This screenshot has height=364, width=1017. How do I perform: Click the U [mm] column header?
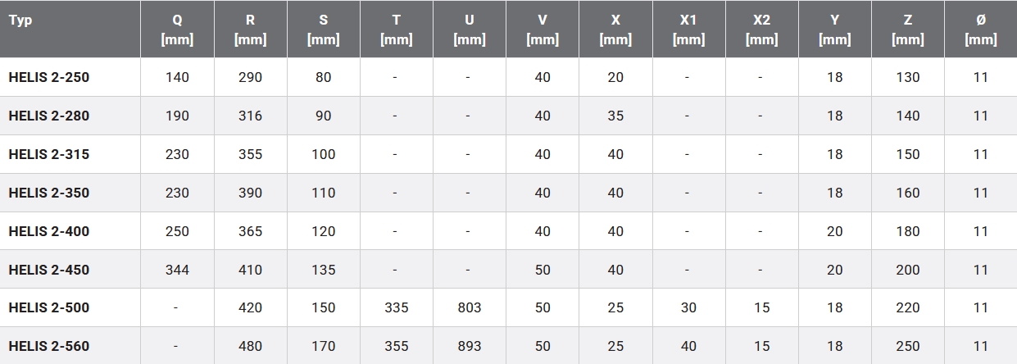click(469, 30)
